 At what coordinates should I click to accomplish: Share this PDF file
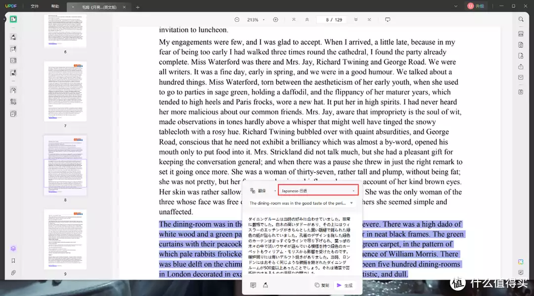click(521, 67)
